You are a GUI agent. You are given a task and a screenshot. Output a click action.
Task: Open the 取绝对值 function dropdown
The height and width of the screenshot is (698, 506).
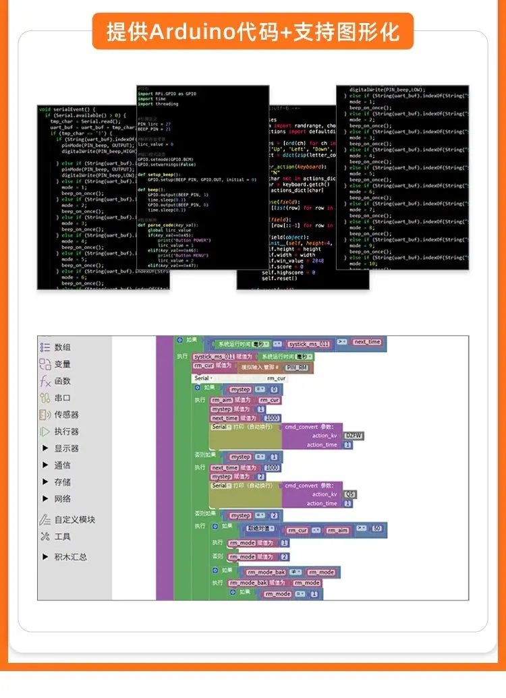click(x=261, y=529)
